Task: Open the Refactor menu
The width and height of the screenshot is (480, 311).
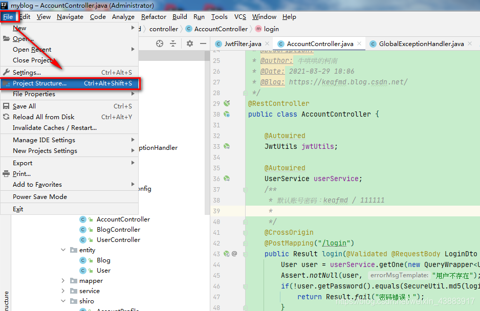Action: pos(154,17)
